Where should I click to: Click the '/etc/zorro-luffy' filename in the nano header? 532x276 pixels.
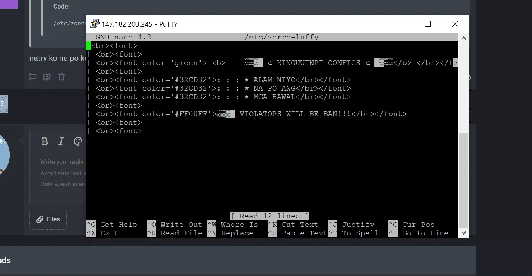point(281,38)
